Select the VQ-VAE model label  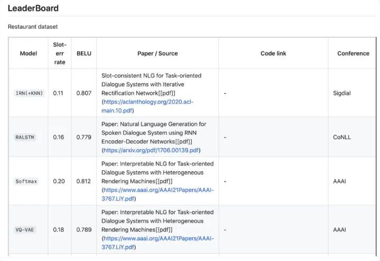[x=24, y=230]
